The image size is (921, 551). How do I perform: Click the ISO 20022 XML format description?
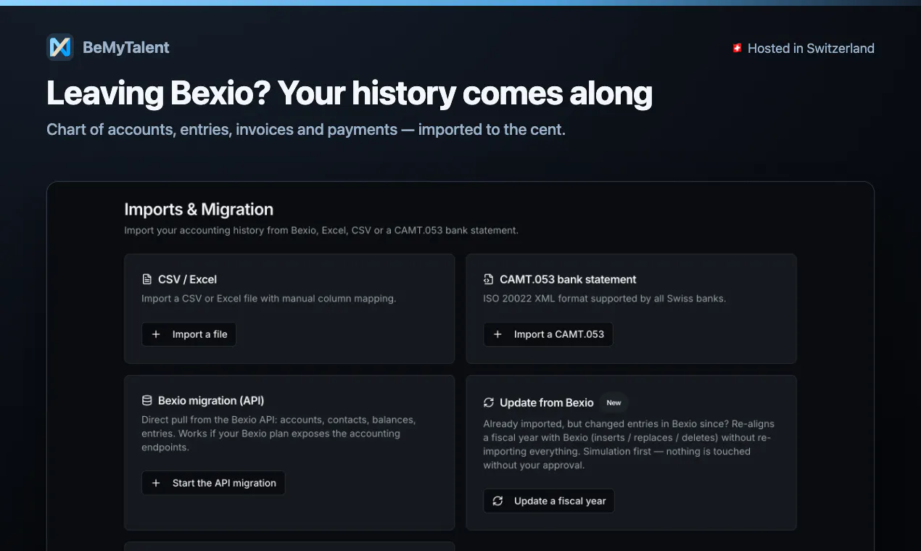[605, 299]
